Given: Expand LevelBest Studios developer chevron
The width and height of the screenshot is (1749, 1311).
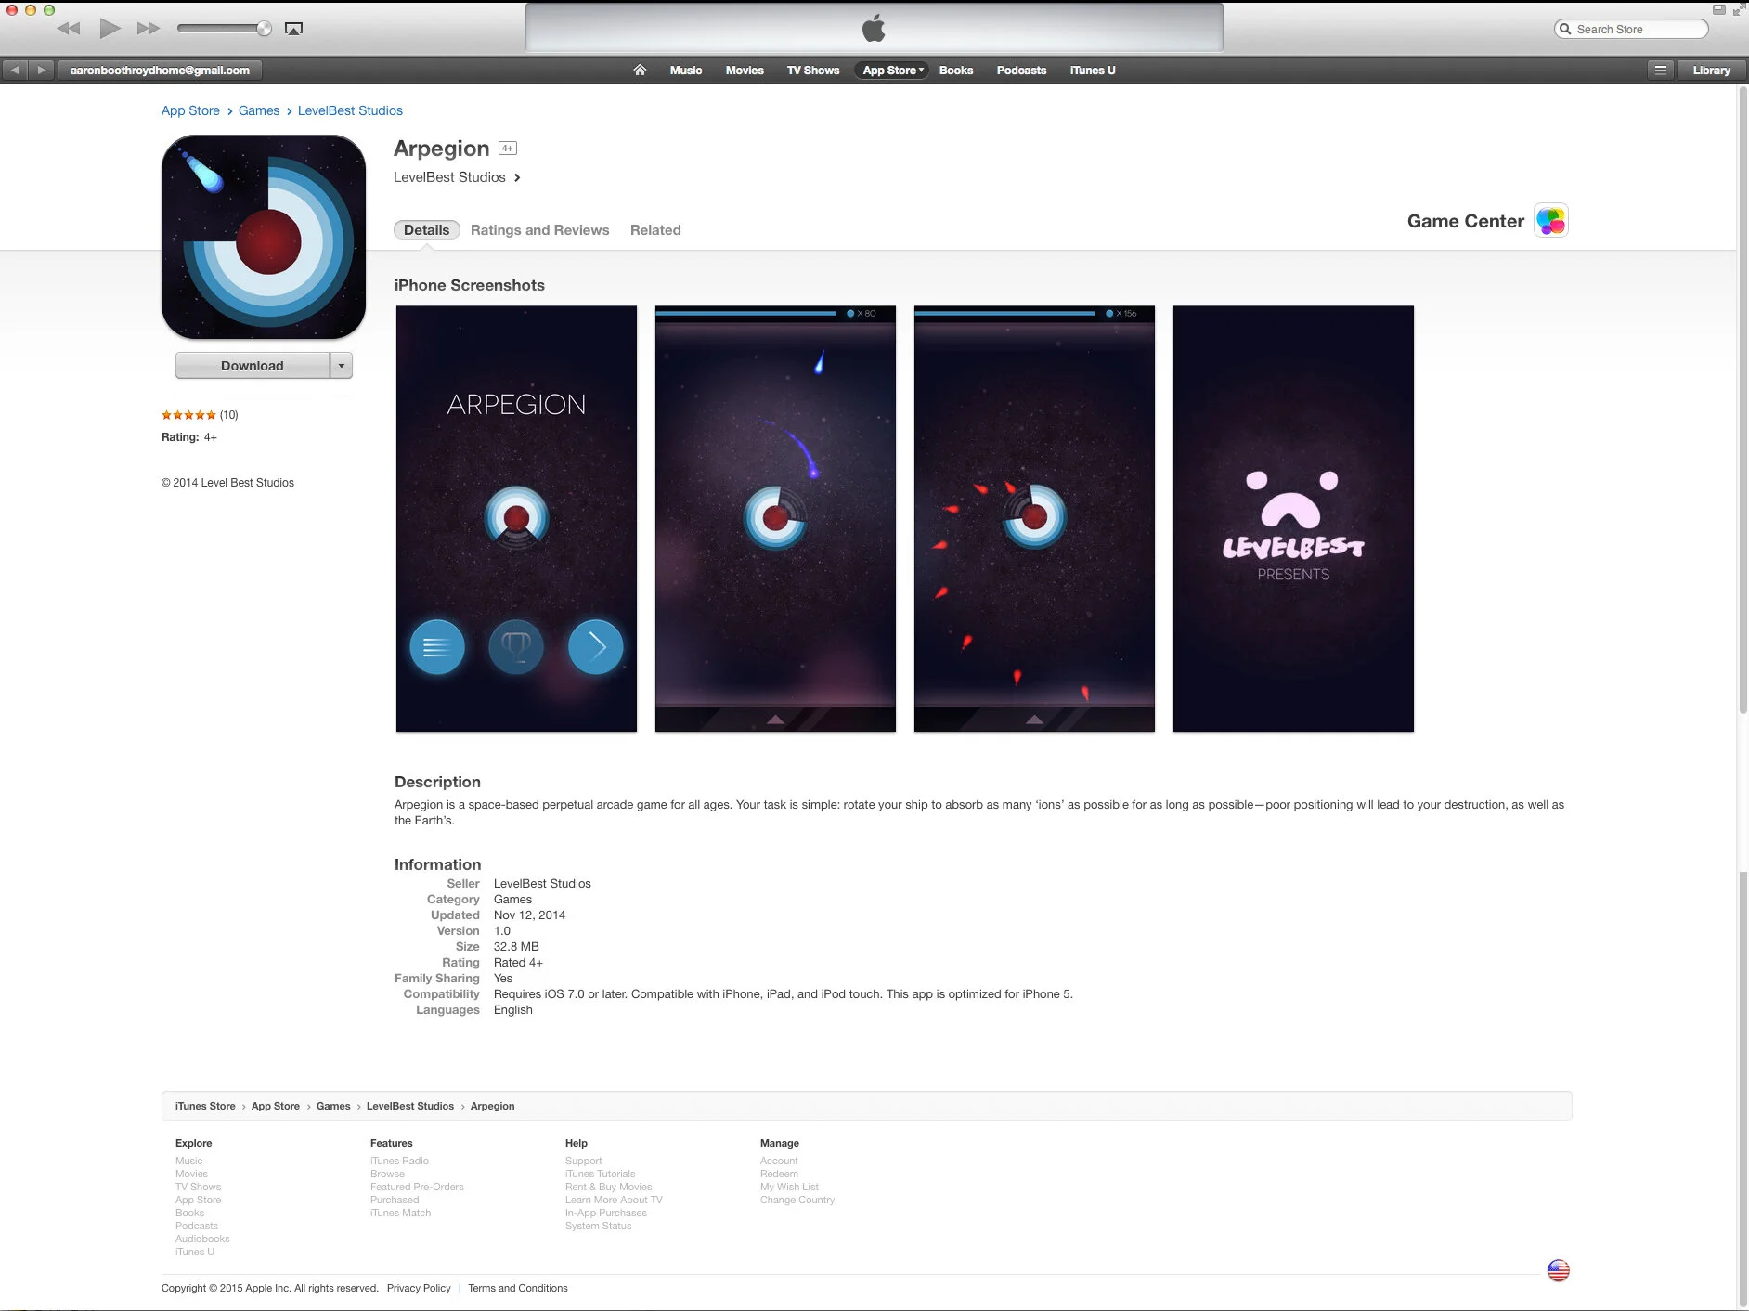Looking at the screenshot, I should click(x=517, y=178).
